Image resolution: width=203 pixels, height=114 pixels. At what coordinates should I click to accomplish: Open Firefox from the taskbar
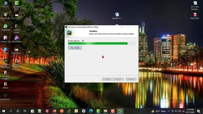click(54, 111)
